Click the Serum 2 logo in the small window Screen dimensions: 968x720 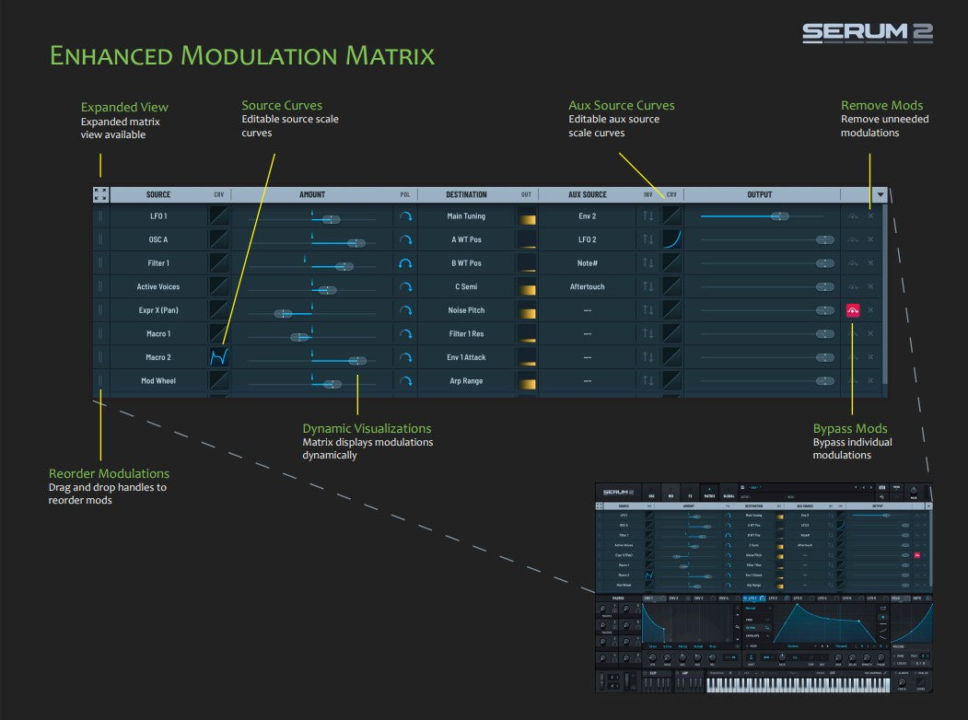point(618,493)
